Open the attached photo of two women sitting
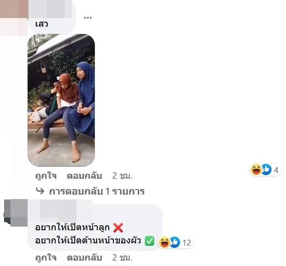286x266 pixels. click(61, 100)
